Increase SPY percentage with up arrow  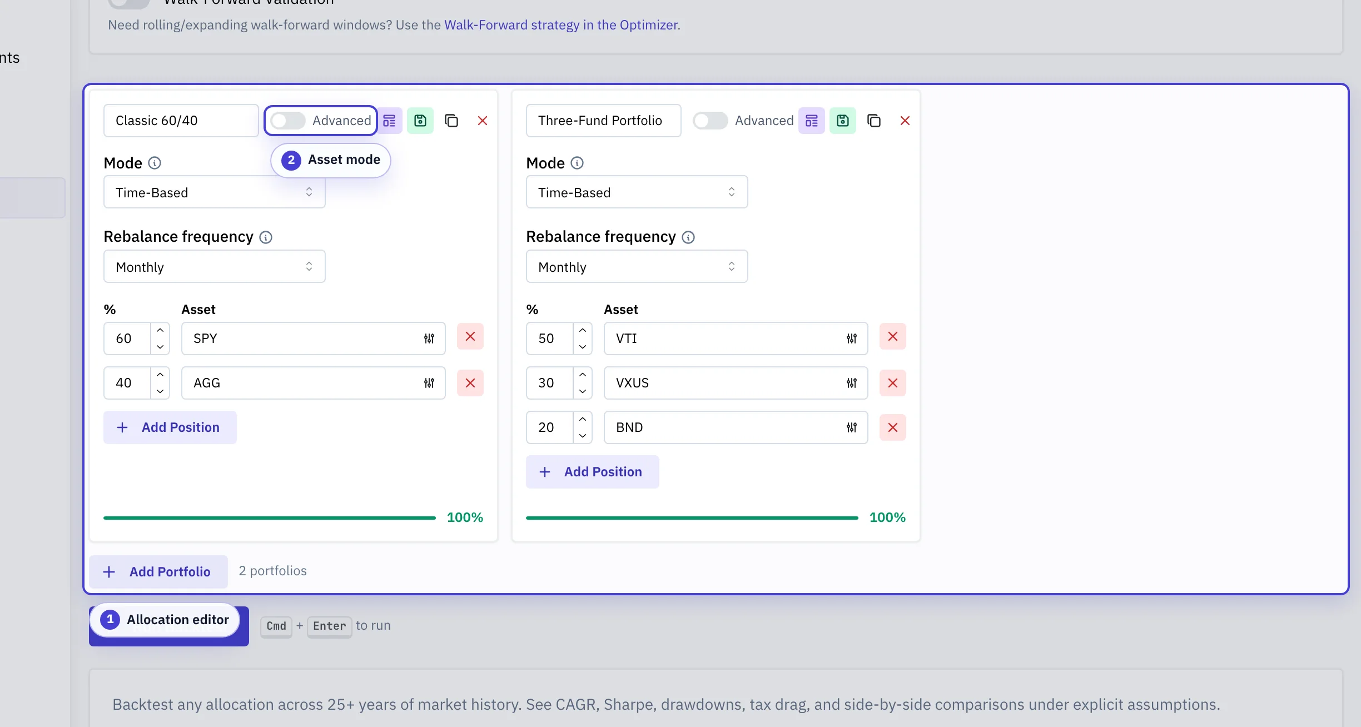pyautogui.click(x=160, y=330)
